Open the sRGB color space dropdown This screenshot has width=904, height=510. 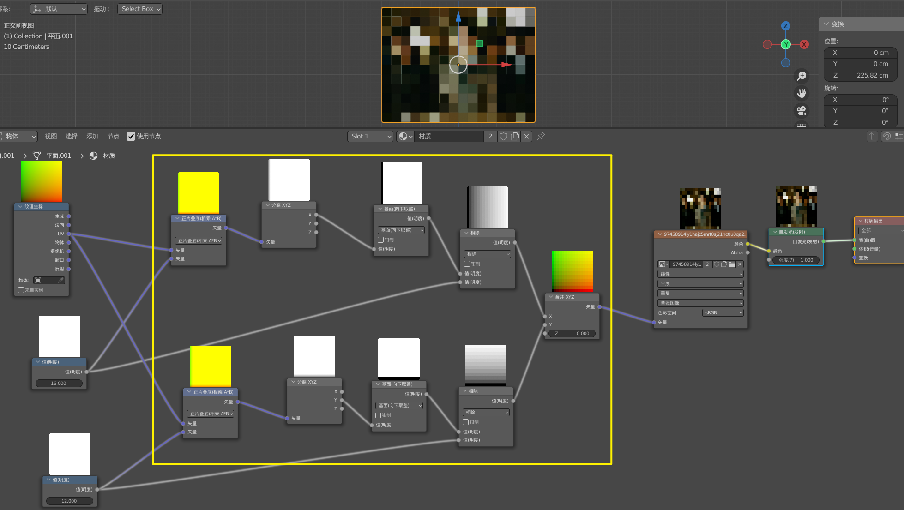[x=723, y=312]
